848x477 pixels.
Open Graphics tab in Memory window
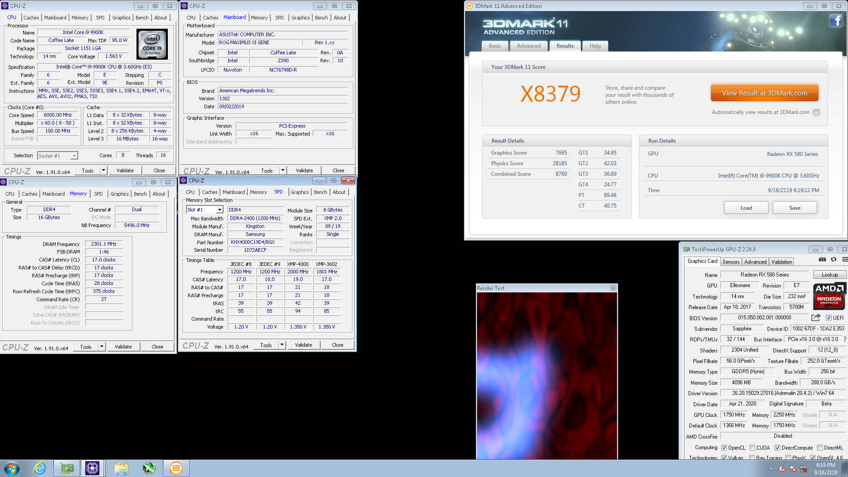click(x=120, y=194)
